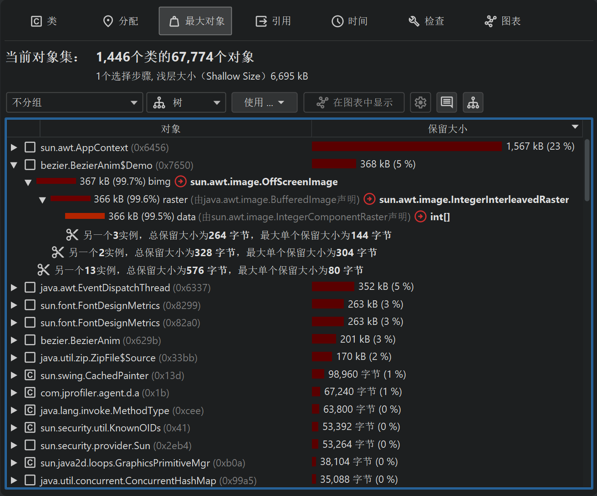Screen dimensions: 597x496
Task: Click scissors icon on the 3 instances row
Action: 72,235
